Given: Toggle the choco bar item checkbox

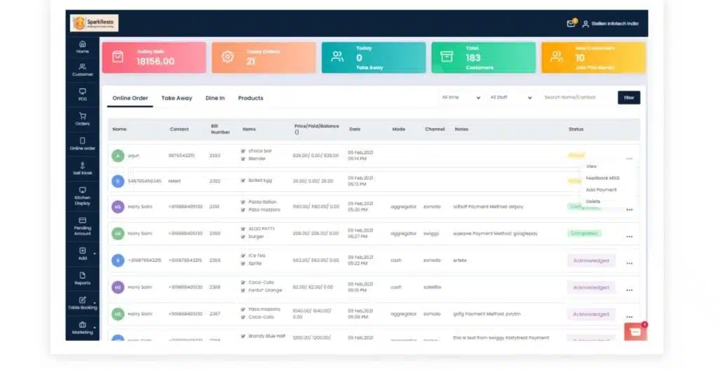Looking at the screenshot, I should [243, 151].
